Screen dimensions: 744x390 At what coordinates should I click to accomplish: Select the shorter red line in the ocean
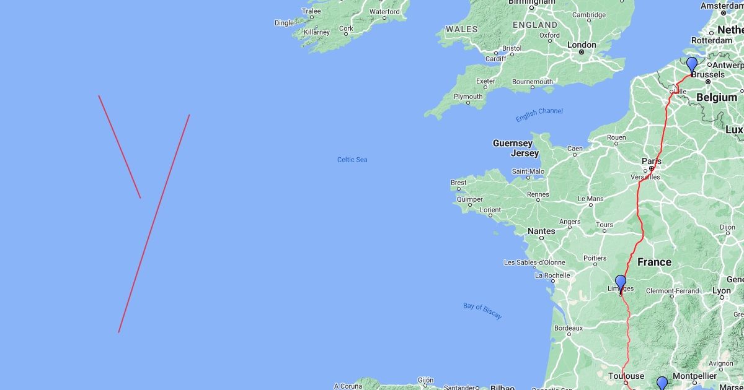120,147
